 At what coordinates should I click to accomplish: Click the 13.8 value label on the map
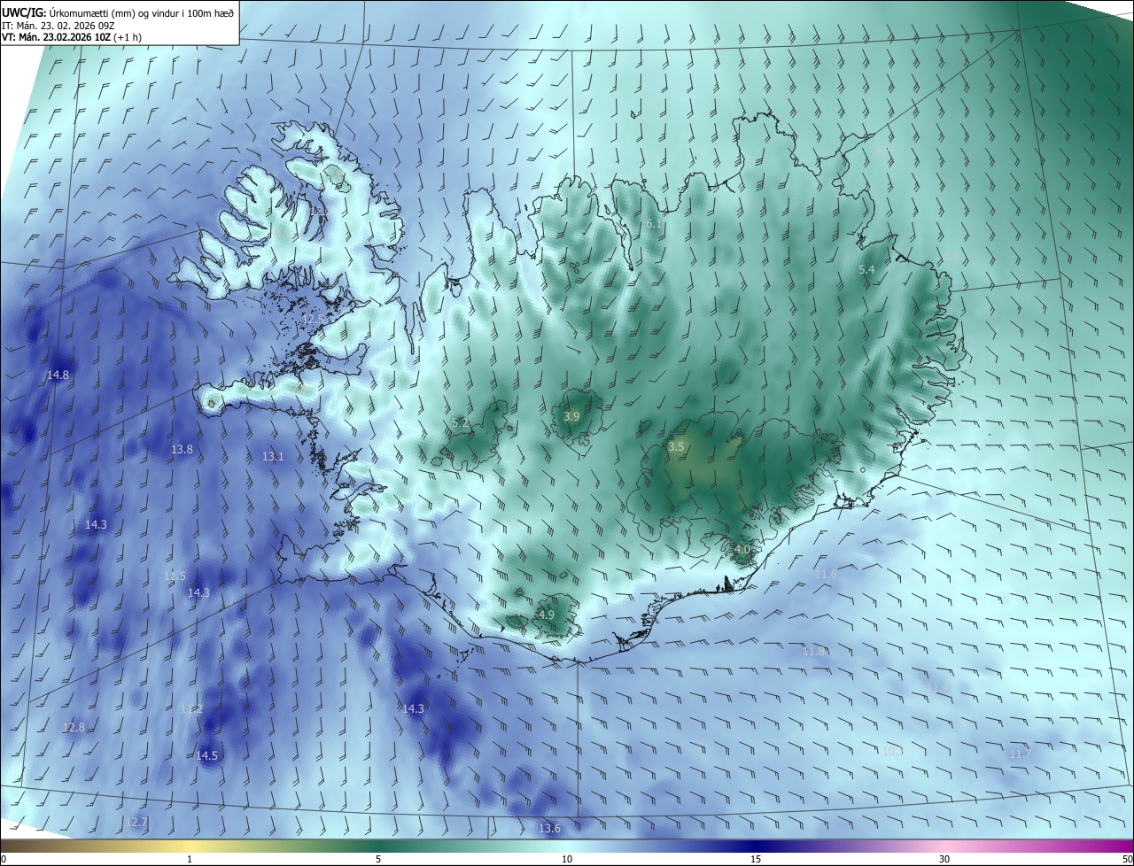point(182,450)
